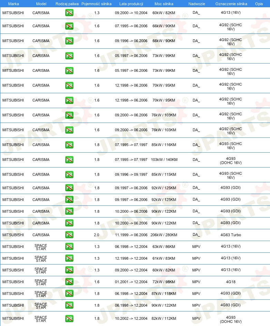
Task: Click 4G93 (SOHC 16V) in Carisma 116KM row
Action: [231, 146]
